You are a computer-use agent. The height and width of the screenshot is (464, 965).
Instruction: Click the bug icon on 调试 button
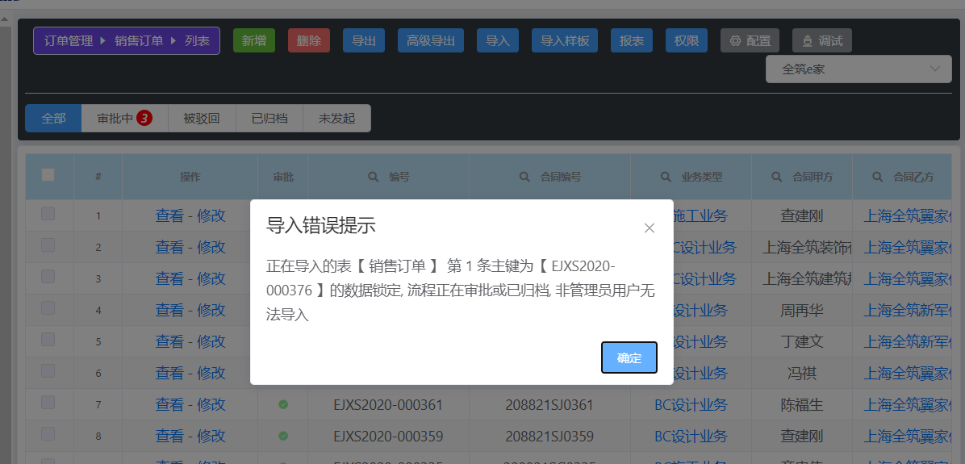[808, 41]
